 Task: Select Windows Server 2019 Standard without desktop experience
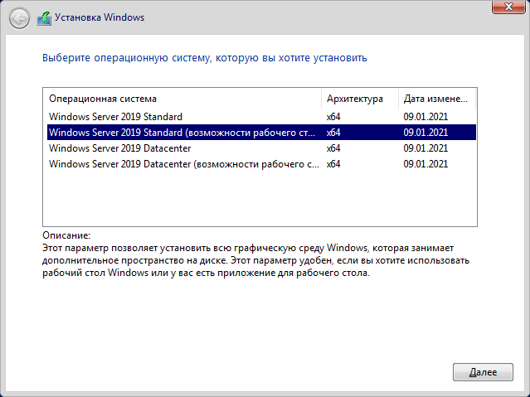261,117
